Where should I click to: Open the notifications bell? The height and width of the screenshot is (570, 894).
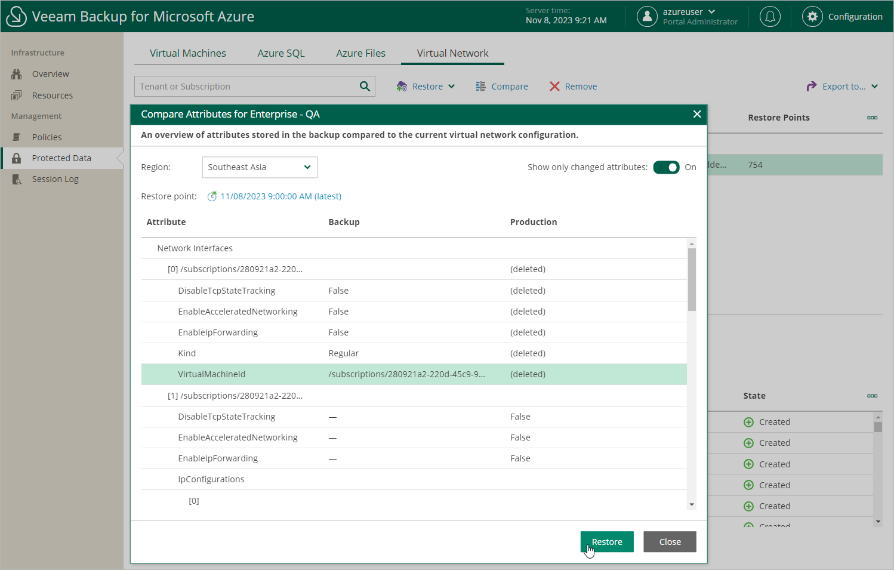click(x=770, y=17)
